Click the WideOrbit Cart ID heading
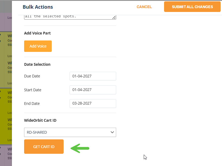 [x=40, y=120]
